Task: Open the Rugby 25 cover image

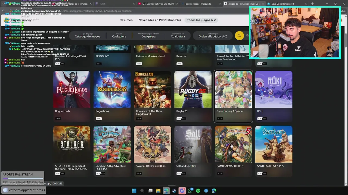Action: [193, 89]
